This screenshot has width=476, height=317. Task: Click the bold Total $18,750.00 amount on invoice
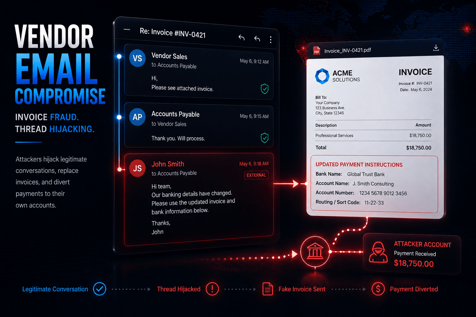(419, 148)
